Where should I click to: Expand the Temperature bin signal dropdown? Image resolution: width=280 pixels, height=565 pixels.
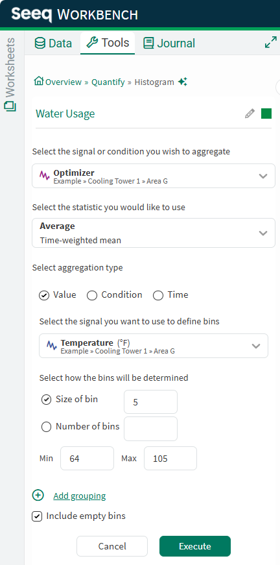click(154, 346)
